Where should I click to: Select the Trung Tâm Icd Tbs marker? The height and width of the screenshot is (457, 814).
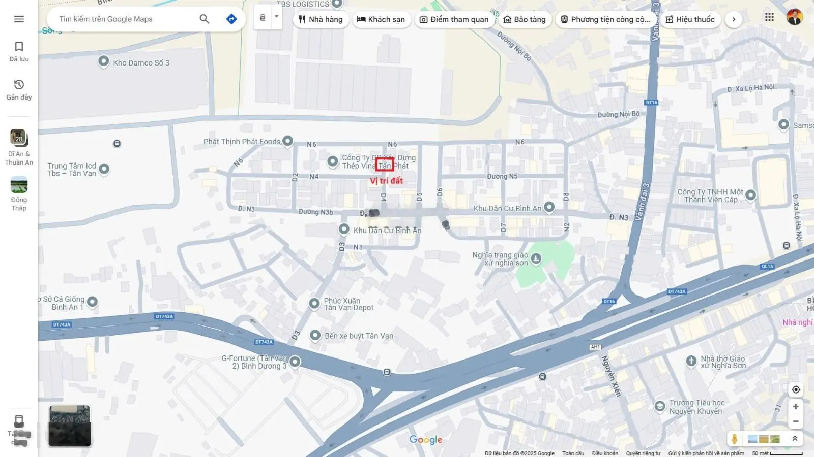104,169
